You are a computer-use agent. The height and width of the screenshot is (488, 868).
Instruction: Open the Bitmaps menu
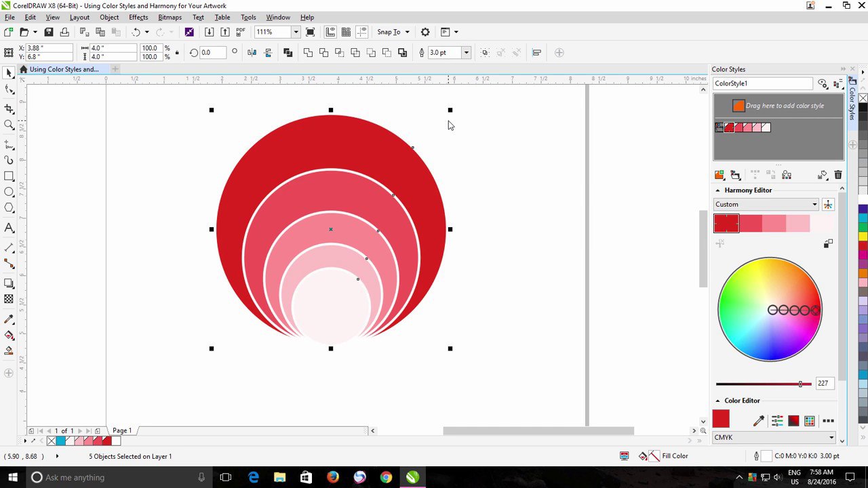pyautogui.click(x=170, y=17)
